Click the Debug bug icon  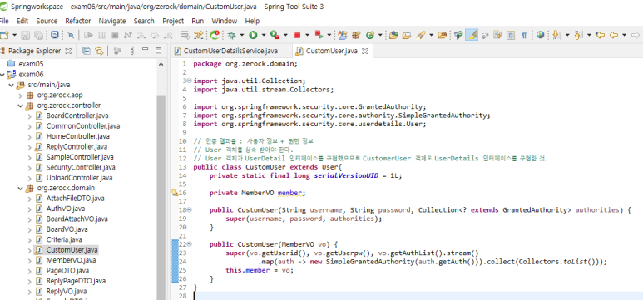[x=232, y=35]
